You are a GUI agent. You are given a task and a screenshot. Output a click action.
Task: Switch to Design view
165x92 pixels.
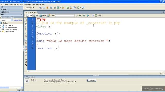(43, 16)
